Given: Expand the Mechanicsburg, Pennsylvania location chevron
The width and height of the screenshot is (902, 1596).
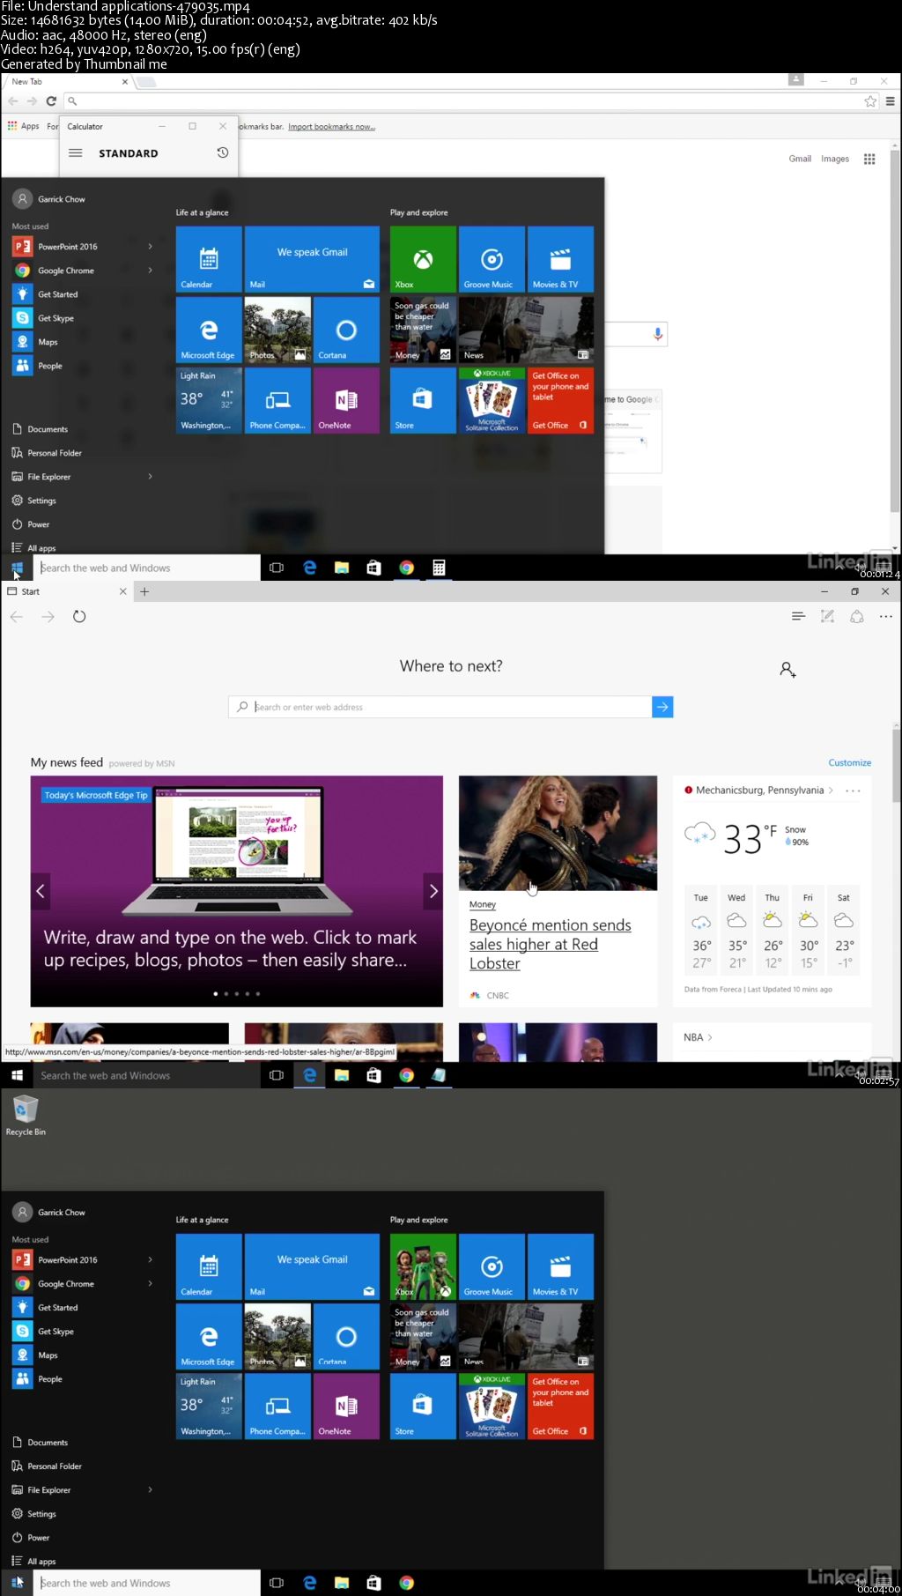Looking at the screenshot, I should click(x=831, y=791).
